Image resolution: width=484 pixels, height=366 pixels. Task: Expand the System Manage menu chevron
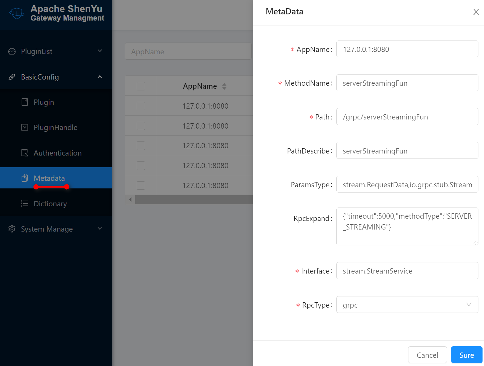(100, 229)
